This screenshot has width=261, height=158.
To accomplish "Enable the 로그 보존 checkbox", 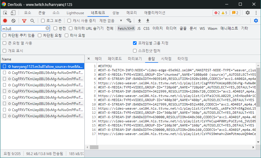I will (43, 21).
